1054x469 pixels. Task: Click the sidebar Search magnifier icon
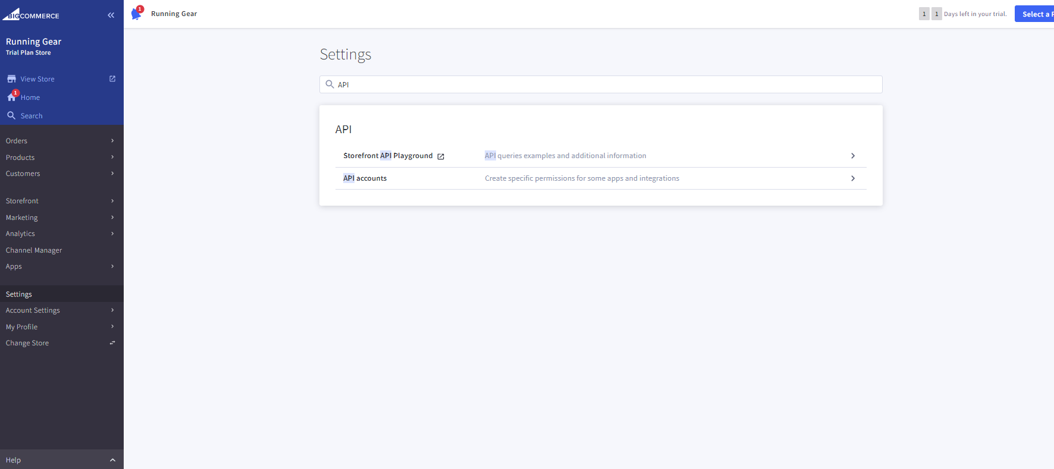[11, 115]
